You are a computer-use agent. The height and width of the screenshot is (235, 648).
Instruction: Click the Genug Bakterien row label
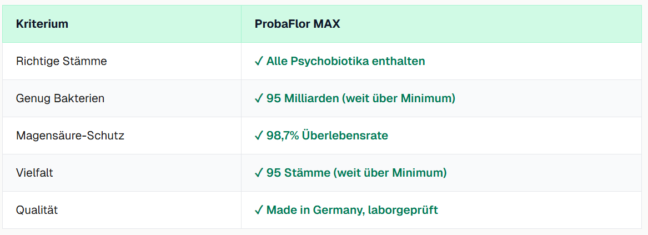61,98
